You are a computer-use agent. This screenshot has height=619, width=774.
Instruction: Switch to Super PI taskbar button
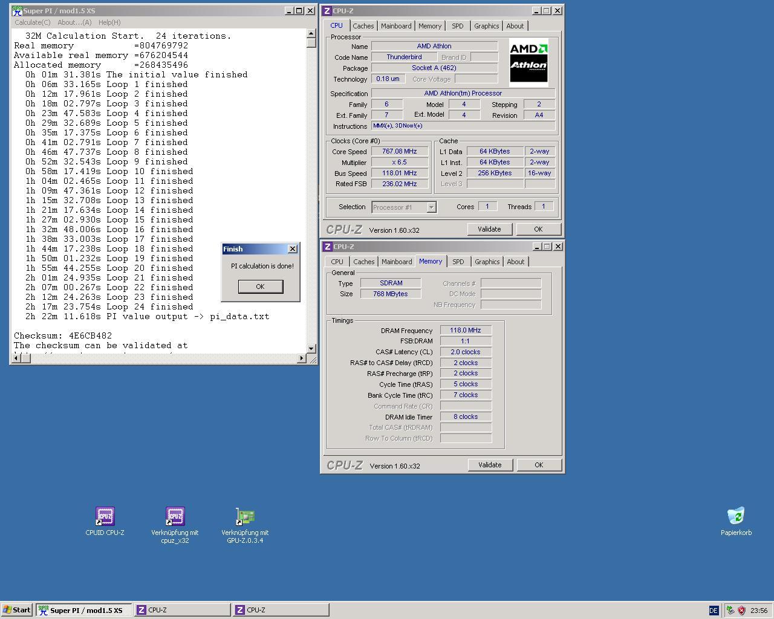[83, 610]
